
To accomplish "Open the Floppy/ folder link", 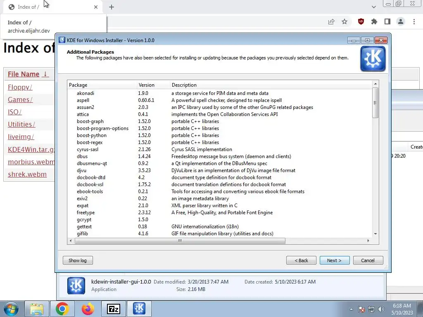I will point(20,88).
